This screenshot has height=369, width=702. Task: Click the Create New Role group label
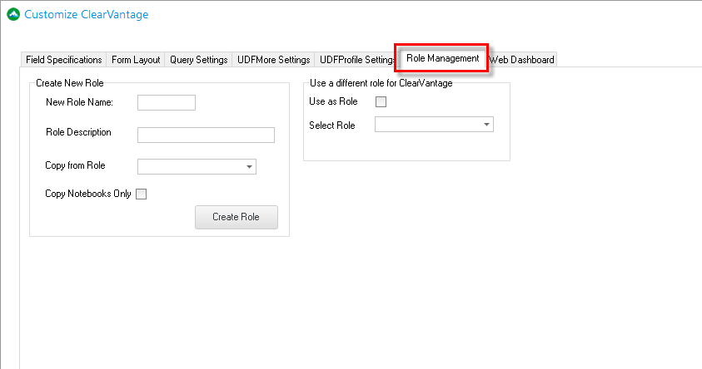[70, 83]
